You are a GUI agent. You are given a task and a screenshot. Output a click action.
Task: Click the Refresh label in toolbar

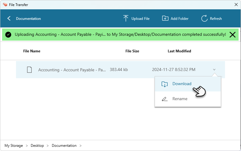pos(216,19)
